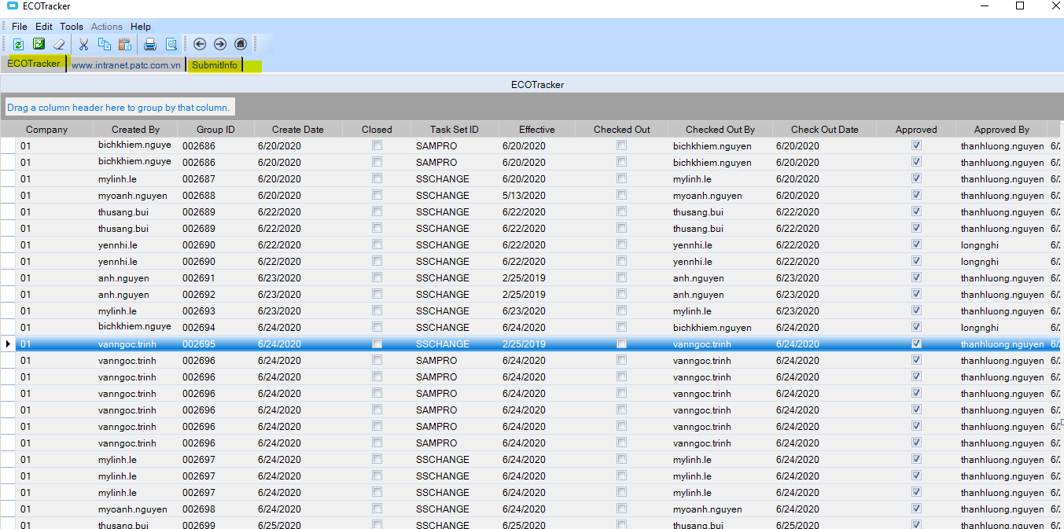Toggle Closed checkbox for group 002687

coord(377,178)
